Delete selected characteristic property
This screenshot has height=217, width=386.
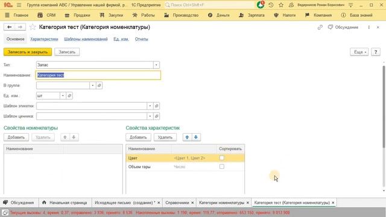click(165, 137)
